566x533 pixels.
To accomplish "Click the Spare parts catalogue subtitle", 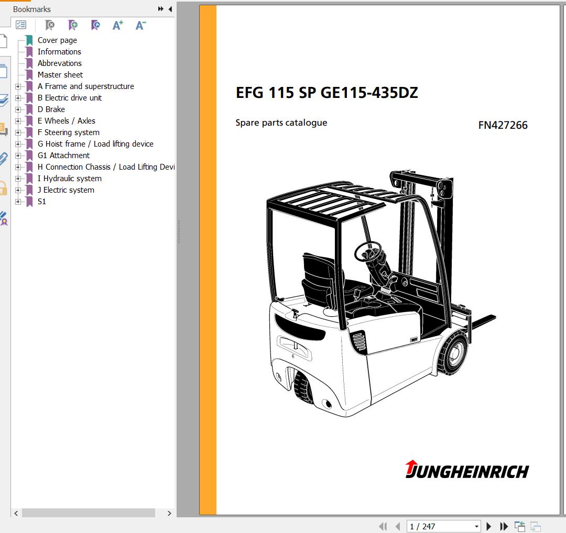I will tap(281, 123).
